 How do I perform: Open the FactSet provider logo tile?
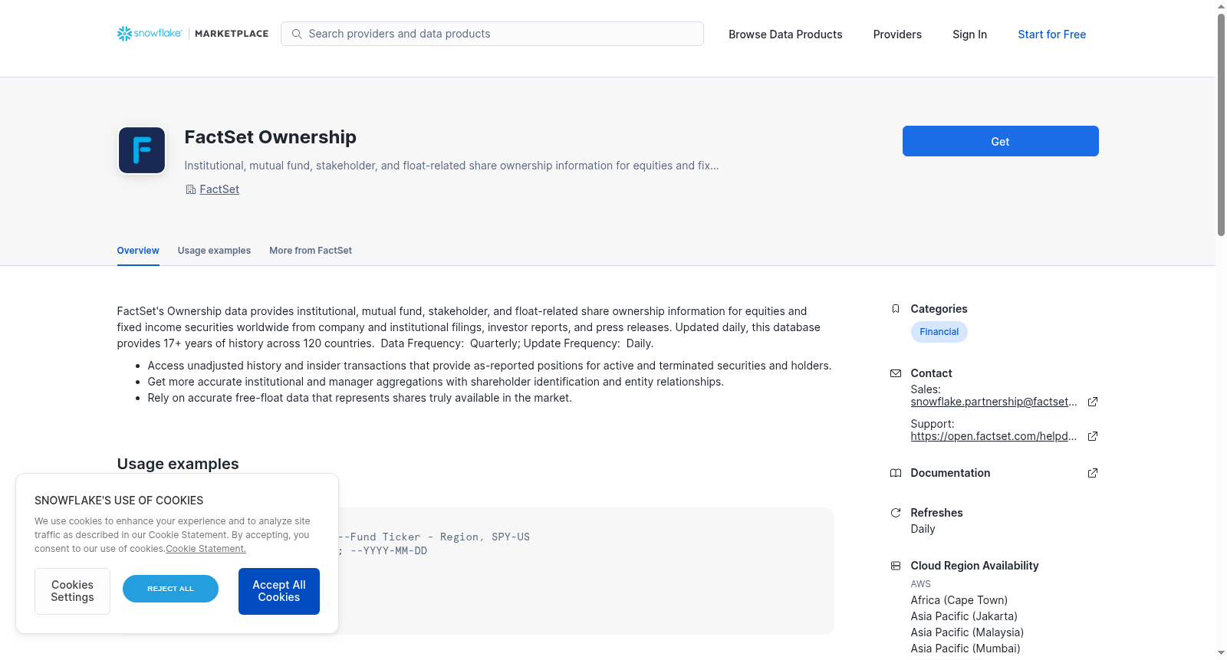[x=142, y=150]
